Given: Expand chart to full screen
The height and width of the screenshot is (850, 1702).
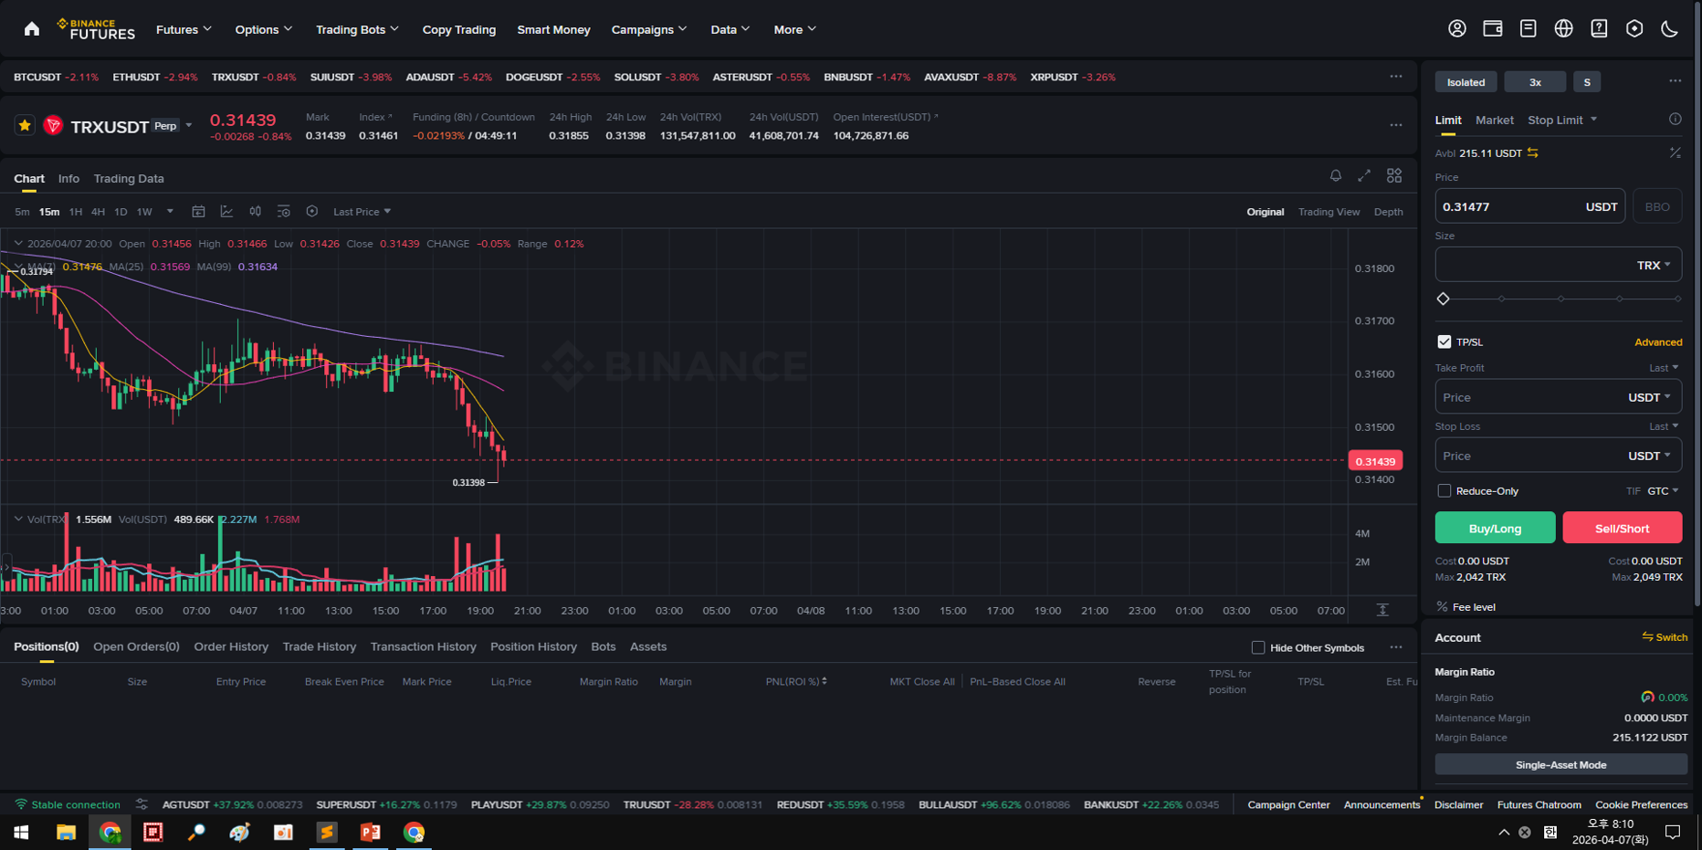Looking at the screenshot, I should tap(1364, 175).
